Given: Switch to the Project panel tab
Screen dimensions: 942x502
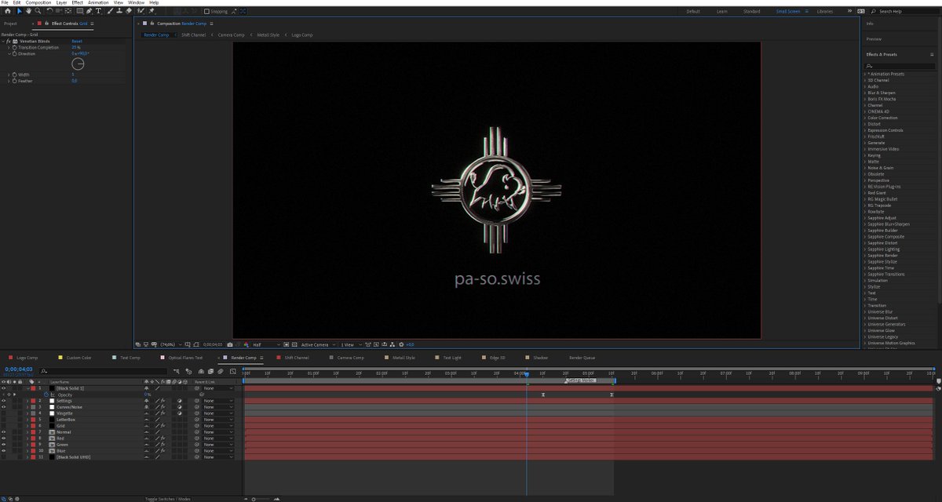Looking at the screenshot, I should coord(10,24).
